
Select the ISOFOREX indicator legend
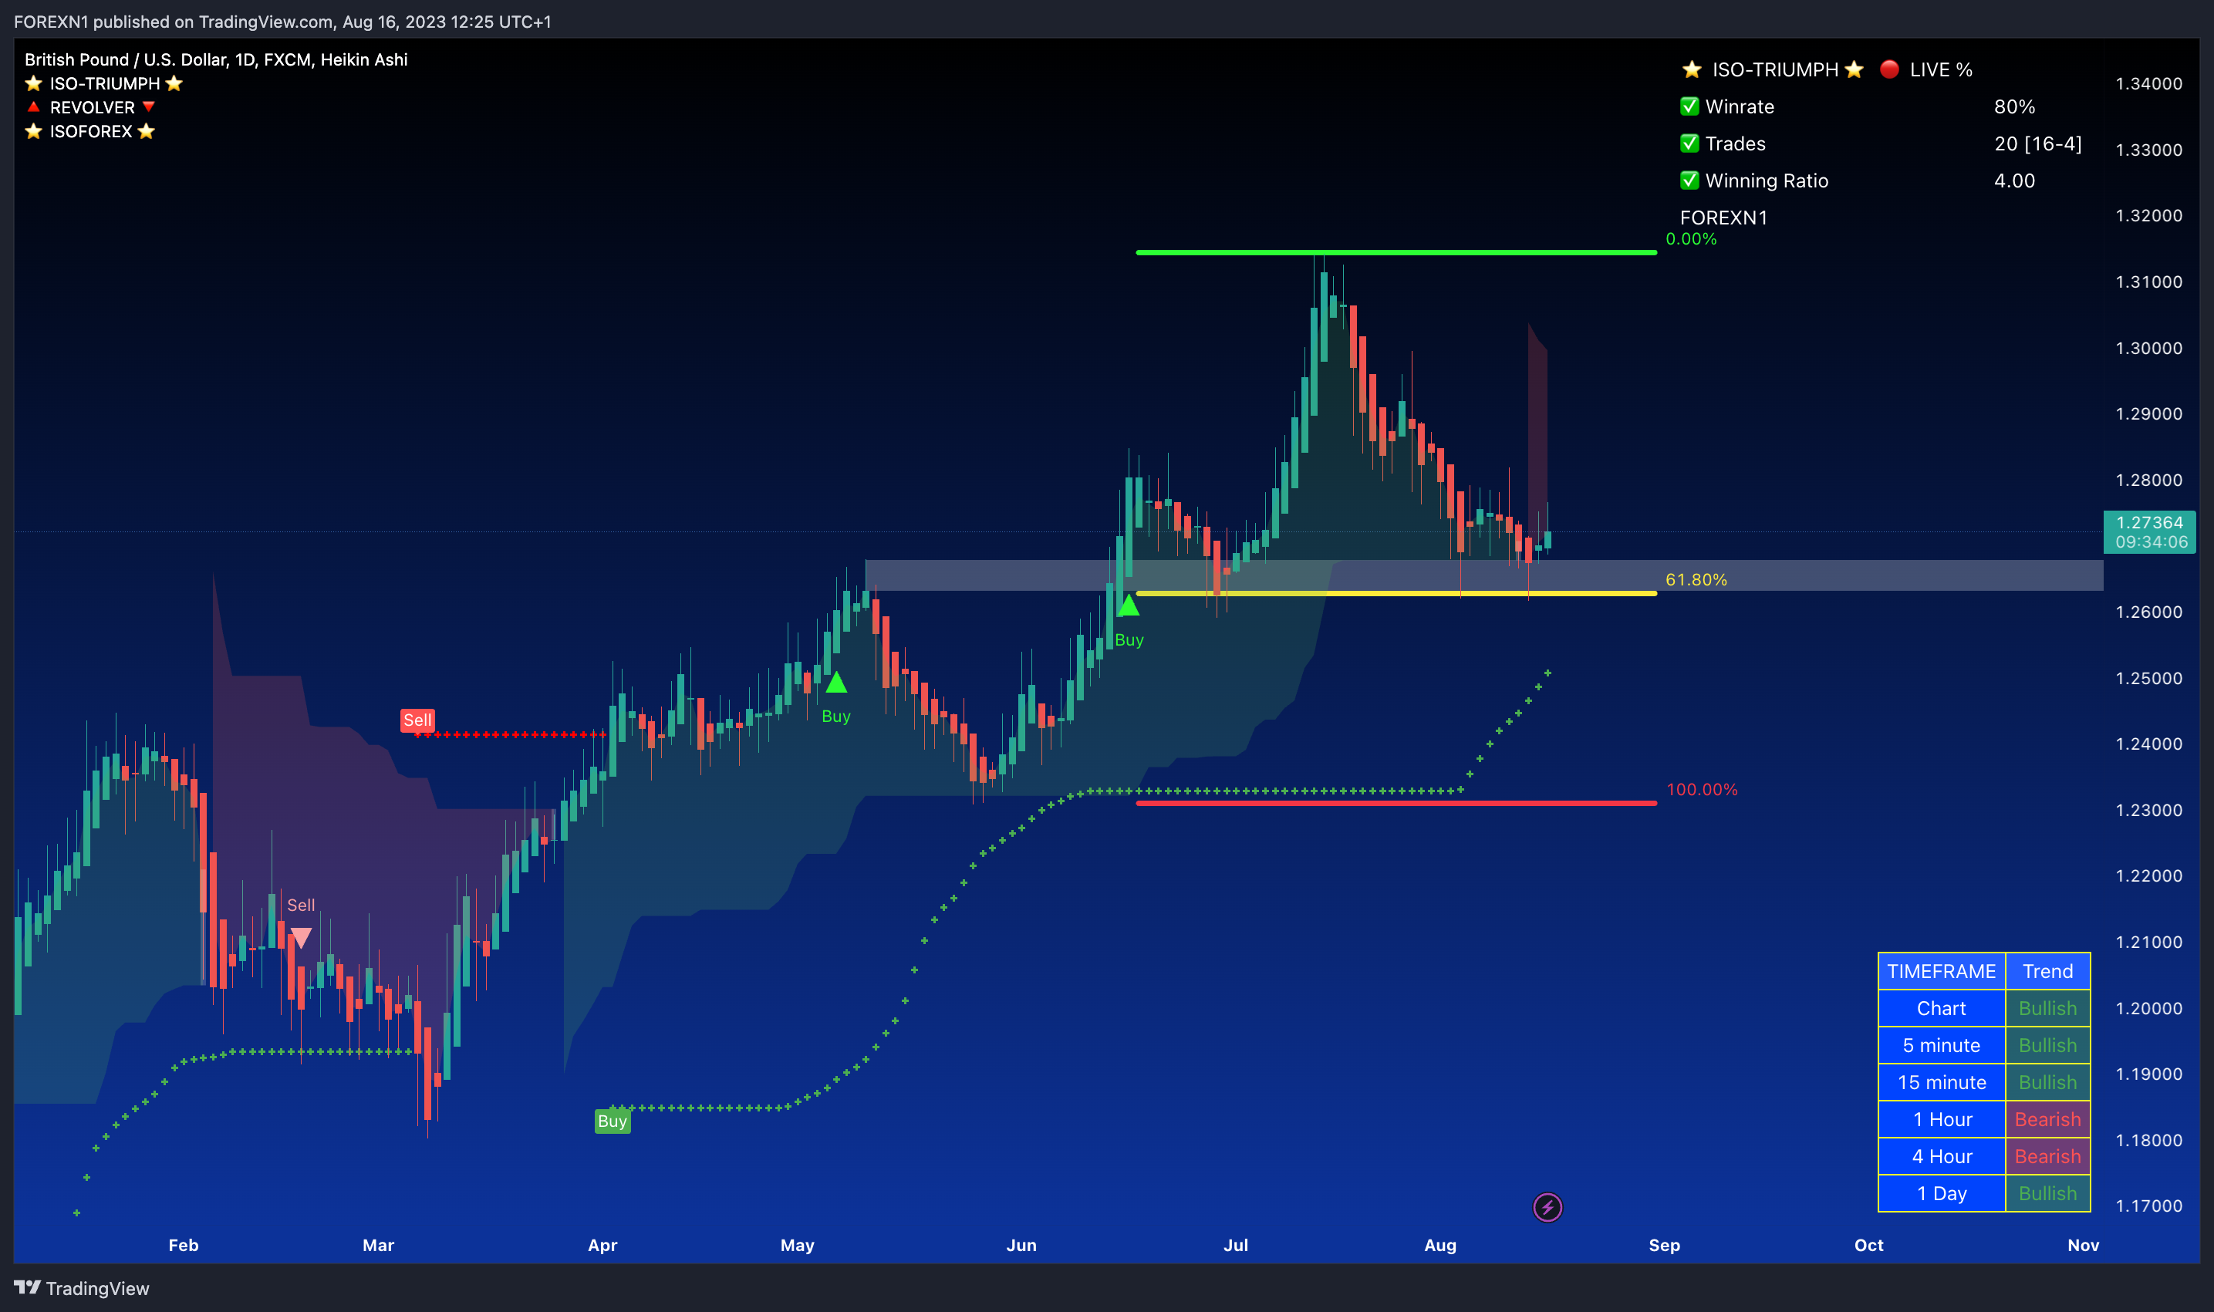(90, 131)
